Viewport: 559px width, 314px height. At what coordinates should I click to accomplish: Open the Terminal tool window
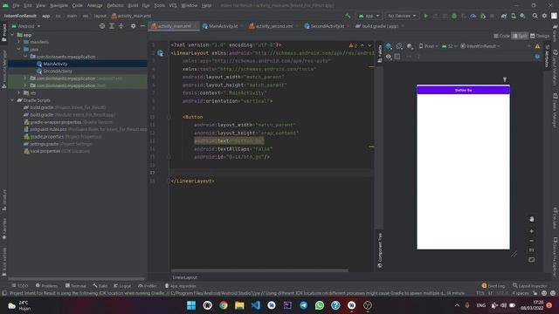click(x=76, y=286)
